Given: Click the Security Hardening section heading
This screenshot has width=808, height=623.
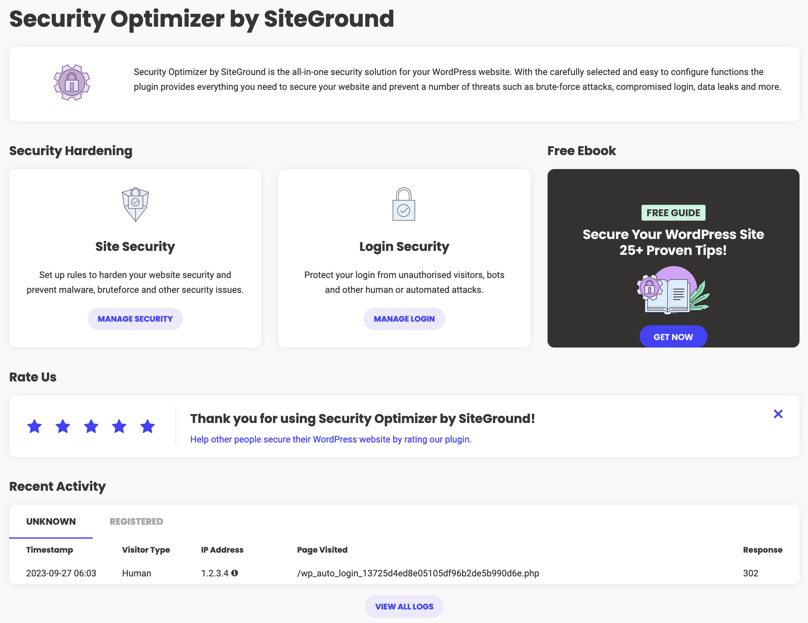Looking at the screenshot, I should [x=71, y=150].
